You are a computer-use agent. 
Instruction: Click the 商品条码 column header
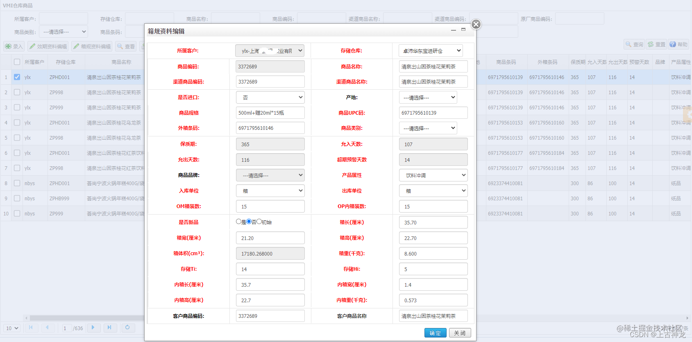pyautogui.click(x=506, y=62)
